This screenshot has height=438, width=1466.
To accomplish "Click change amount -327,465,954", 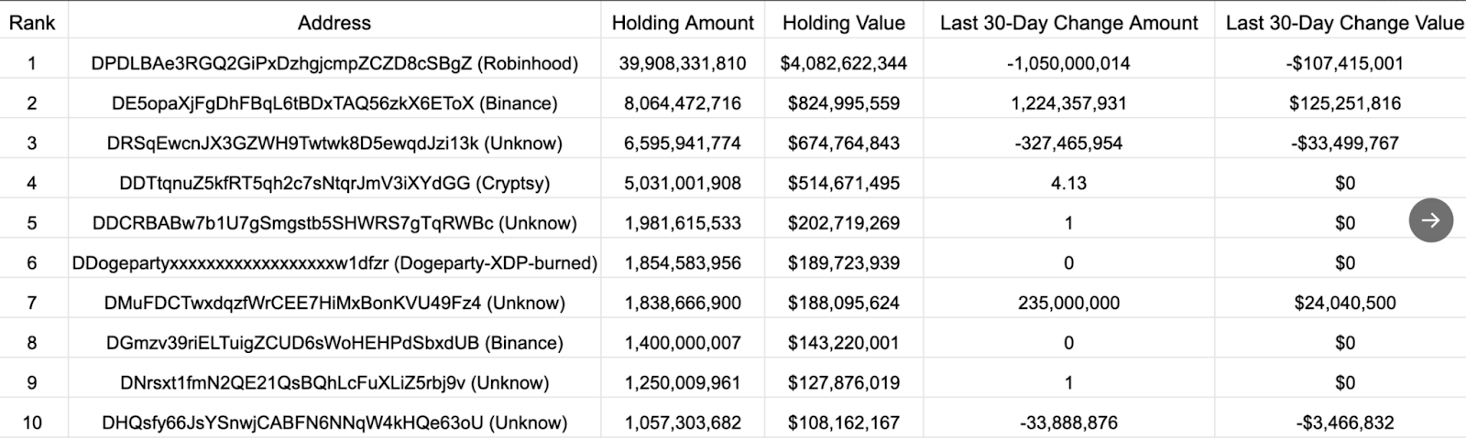I will click(x=1068, y=144).
